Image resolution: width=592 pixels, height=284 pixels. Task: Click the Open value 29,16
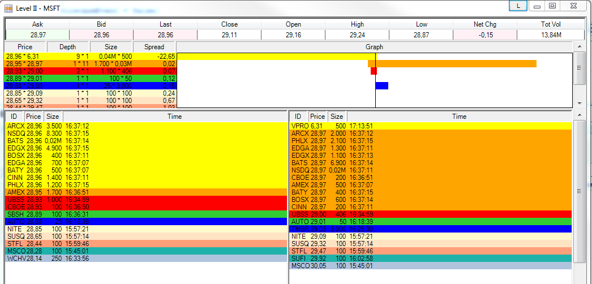pos(293,35)
